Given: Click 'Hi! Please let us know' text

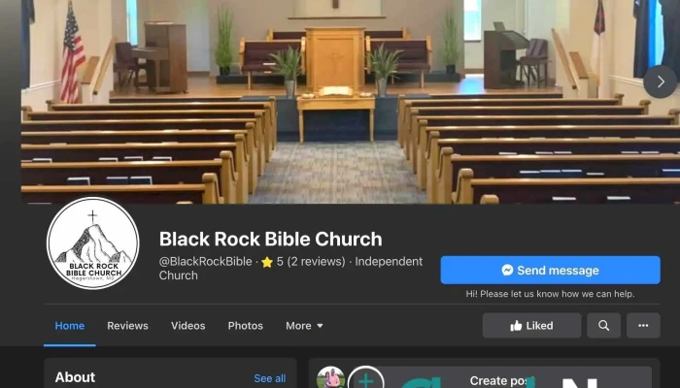Looking at the screenshot, I should (551, 294).
